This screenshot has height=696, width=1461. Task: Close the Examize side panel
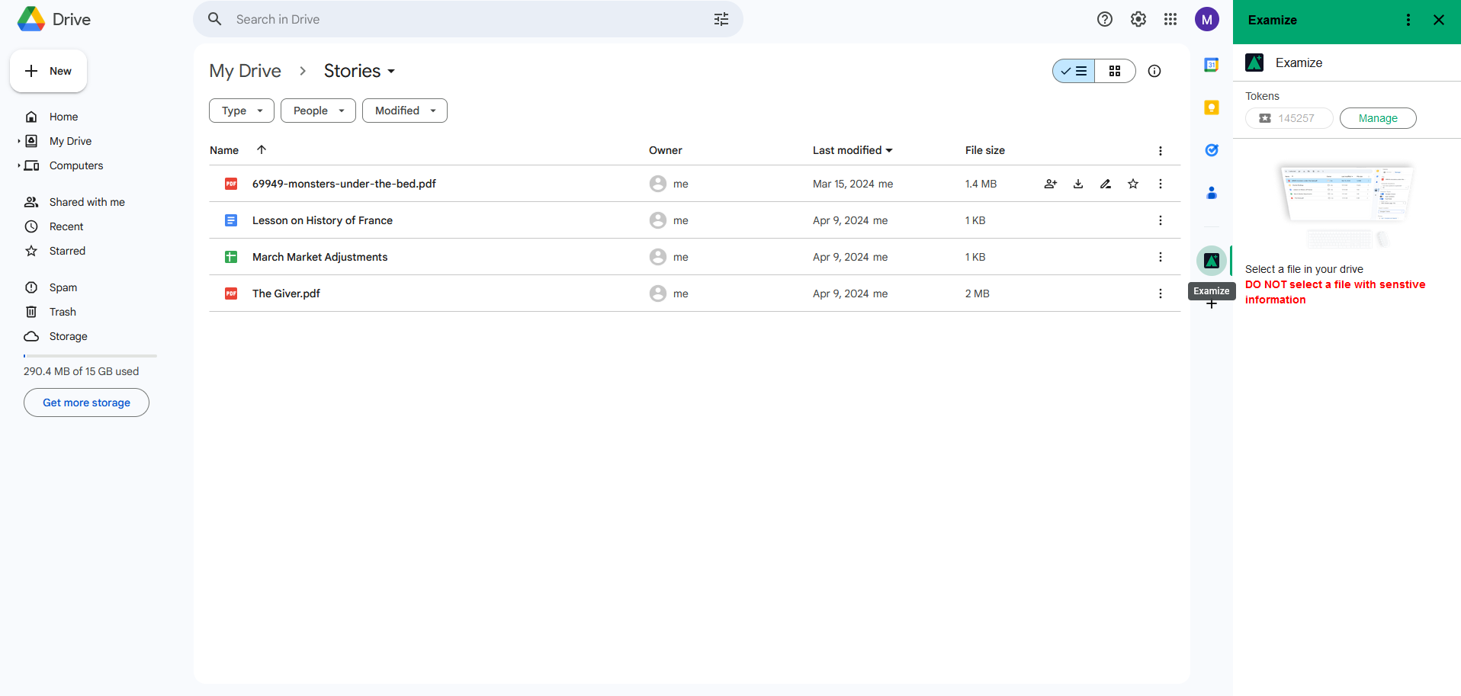[x=1439, y=20]
